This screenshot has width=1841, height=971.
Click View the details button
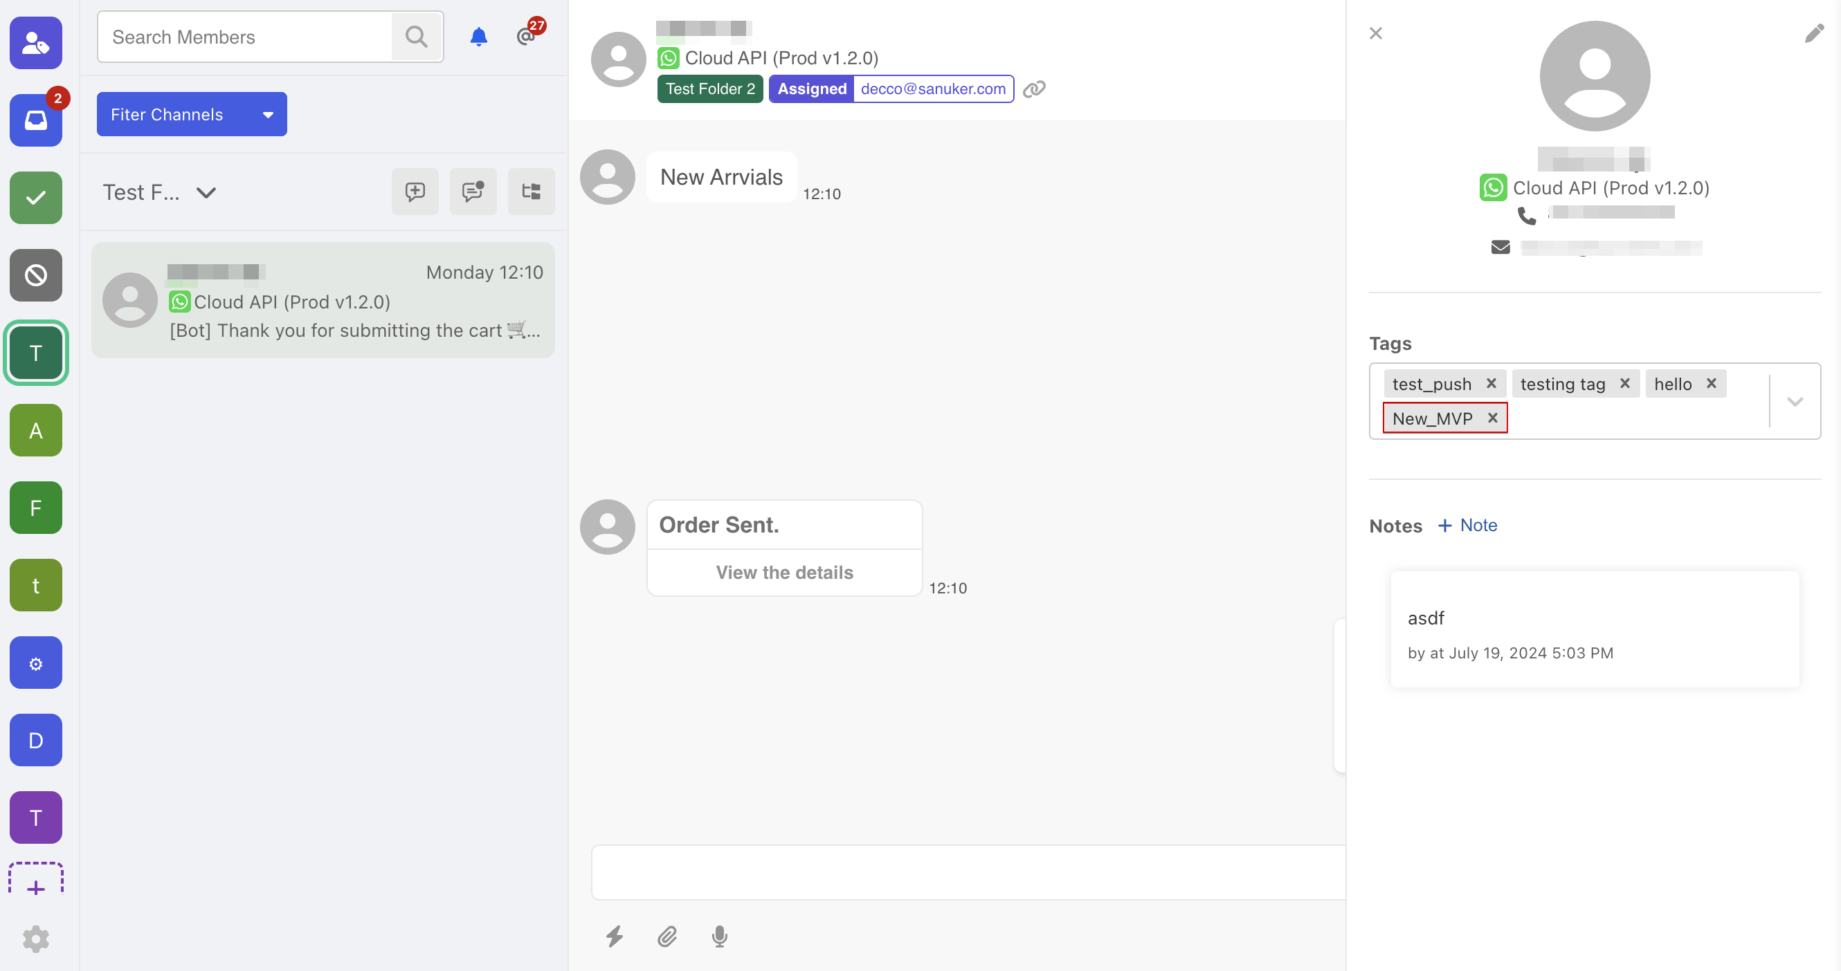coord(784,572)
